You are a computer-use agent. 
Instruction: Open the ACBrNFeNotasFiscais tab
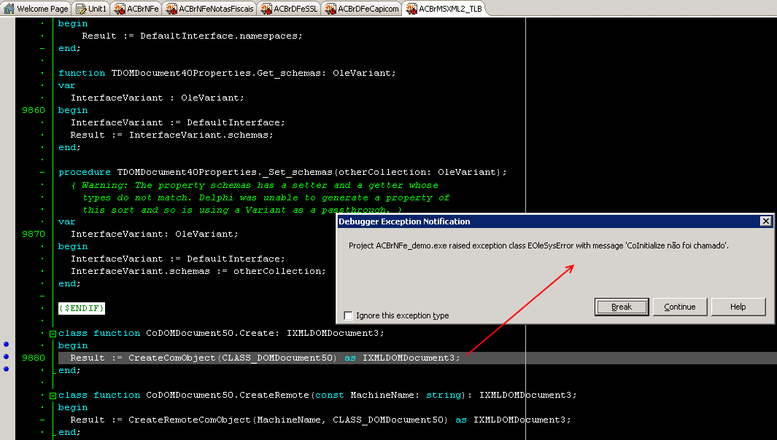tap(209, 9)
